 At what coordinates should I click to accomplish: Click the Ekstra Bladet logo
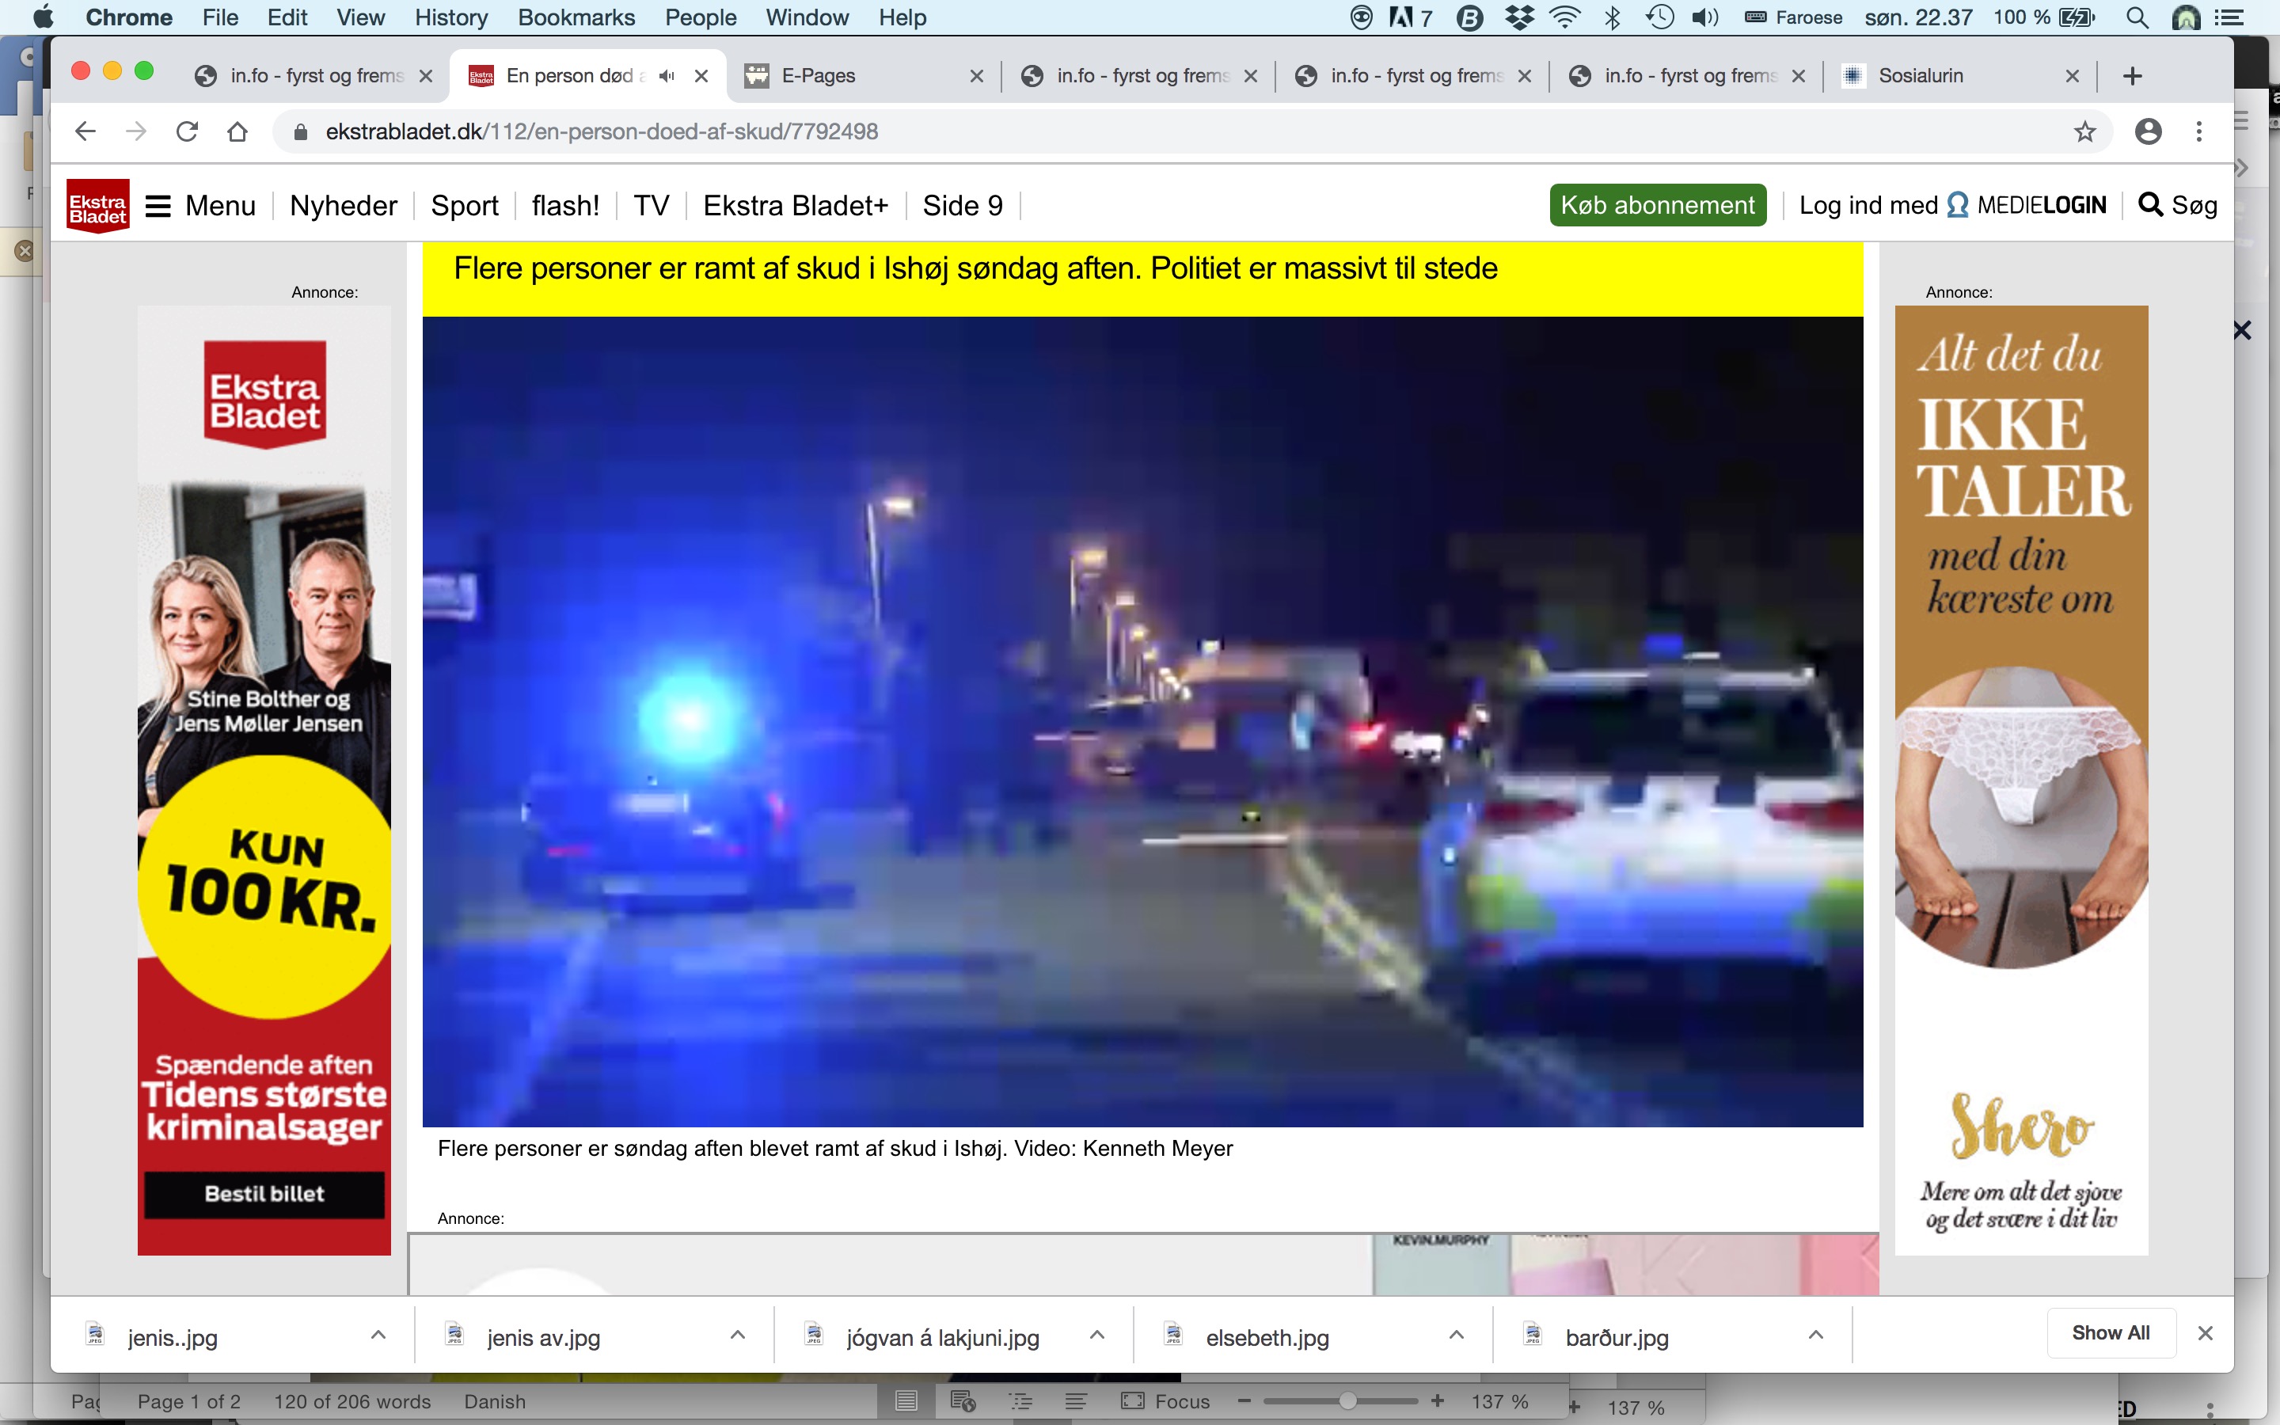(x=98, y=206)
